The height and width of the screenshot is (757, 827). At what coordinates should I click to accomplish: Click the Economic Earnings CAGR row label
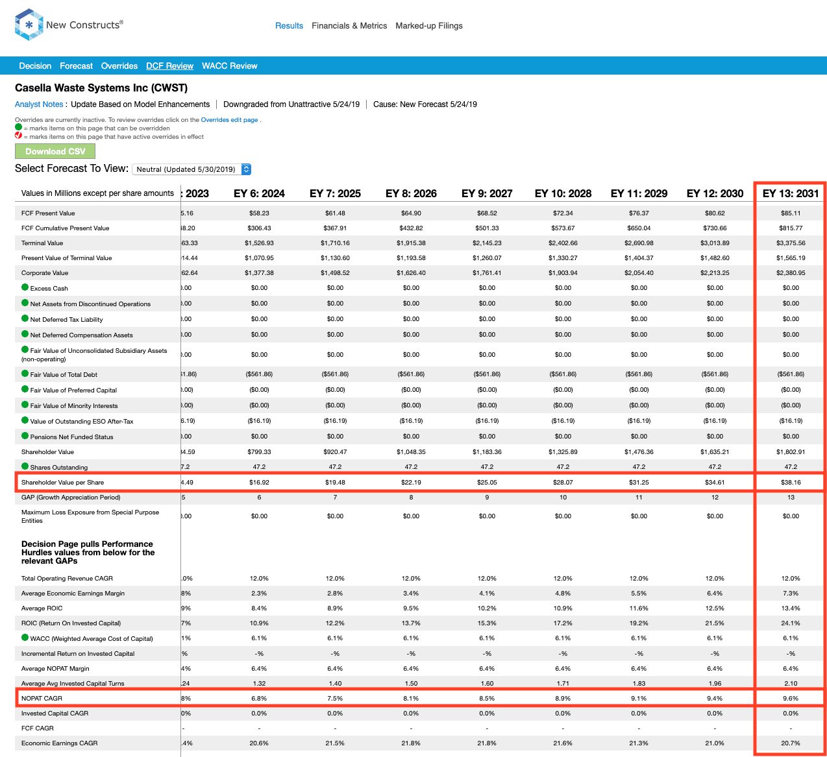(59, 743)
